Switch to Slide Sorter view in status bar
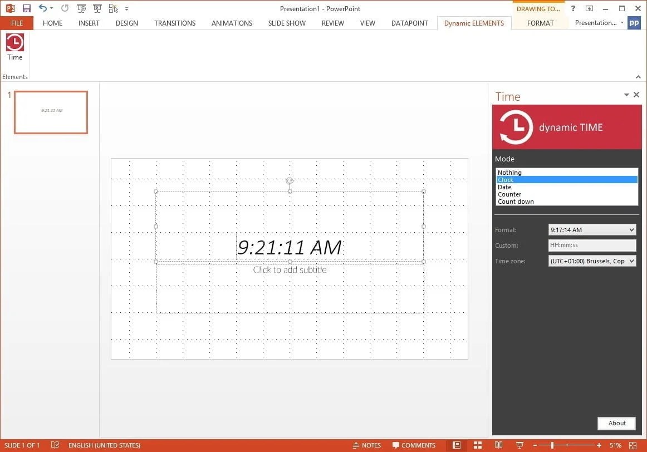This screenshot has height=452, width=647. [x=478, y=445]
